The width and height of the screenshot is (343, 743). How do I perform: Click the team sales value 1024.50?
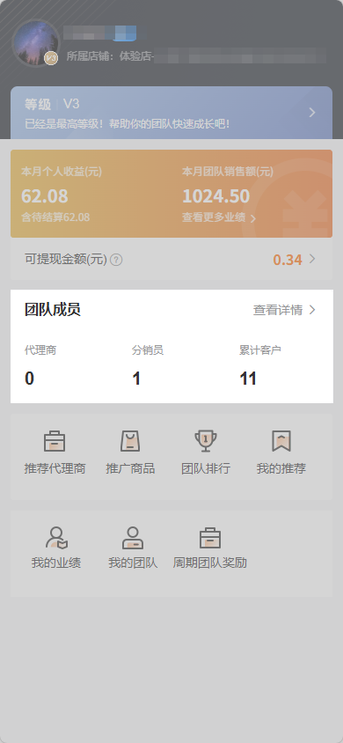pos(215,196)
